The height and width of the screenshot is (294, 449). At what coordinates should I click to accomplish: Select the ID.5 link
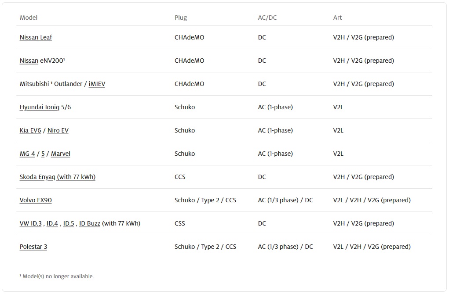[69, 223]
